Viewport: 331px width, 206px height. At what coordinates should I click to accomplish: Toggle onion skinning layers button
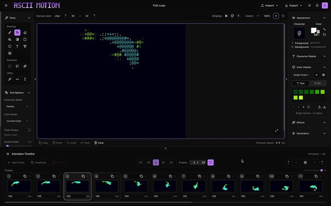pos(305,162)
